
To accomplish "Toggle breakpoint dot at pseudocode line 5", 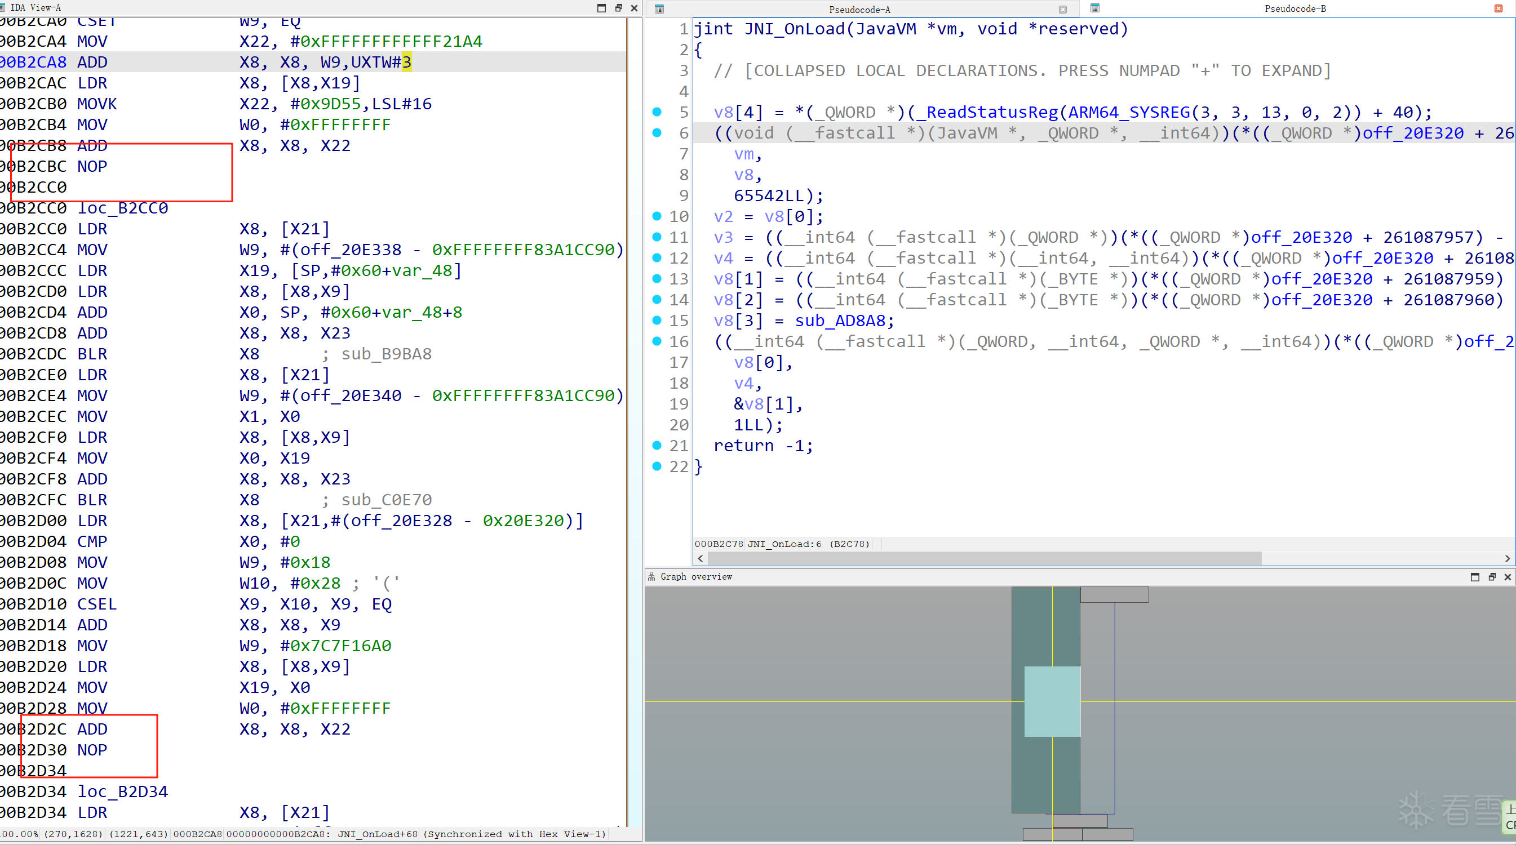I will click(x=657, y=112).
